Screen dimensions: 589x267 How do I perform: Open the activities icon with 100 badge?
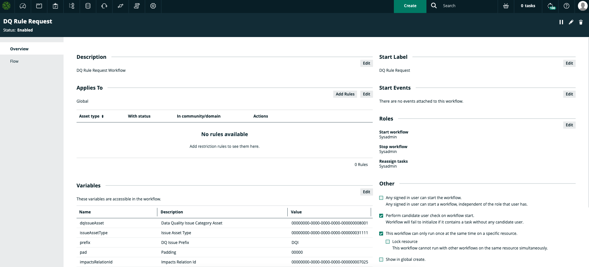point(551,6)
